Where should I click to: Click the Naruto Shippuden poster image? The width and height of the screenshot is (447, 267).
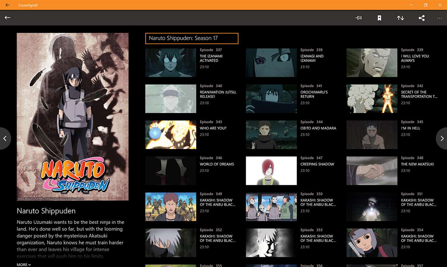click(73, 117)
